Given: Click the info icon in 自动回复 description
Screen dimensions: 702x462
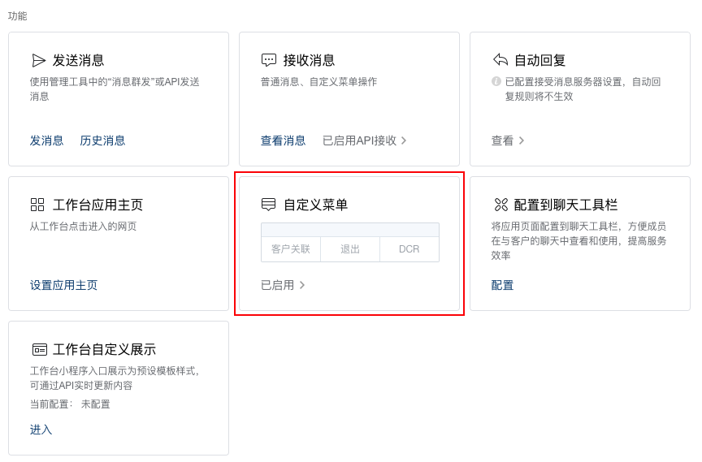Looking at the screenshot, I should [x=496, y=81].
